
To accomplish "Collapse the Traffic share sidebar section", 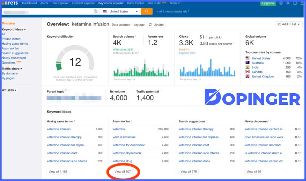I will (12, 68).
